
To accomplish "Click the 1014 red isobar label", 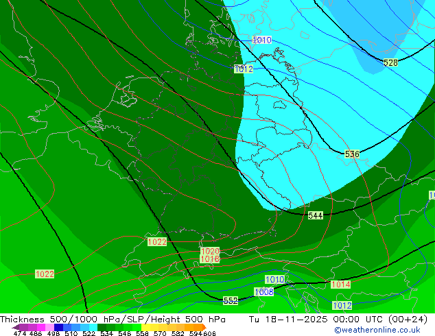I will pos(341,284).
